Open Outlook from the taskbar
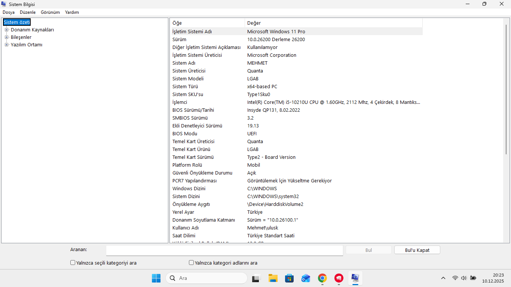511x287 pixels. point(306,278)
